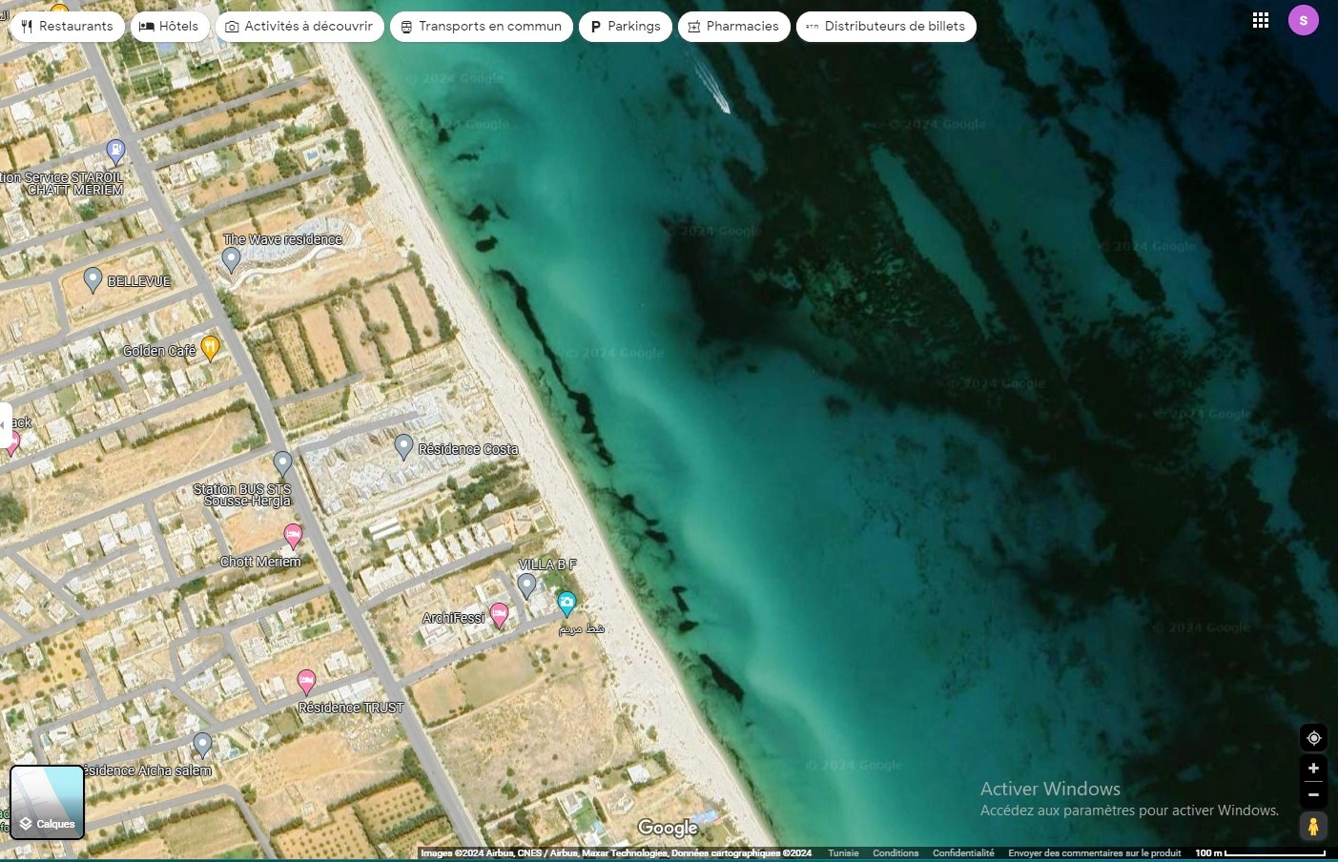Filter map by Restaurants
1338x862 pixels.
(x=67, y=27)
